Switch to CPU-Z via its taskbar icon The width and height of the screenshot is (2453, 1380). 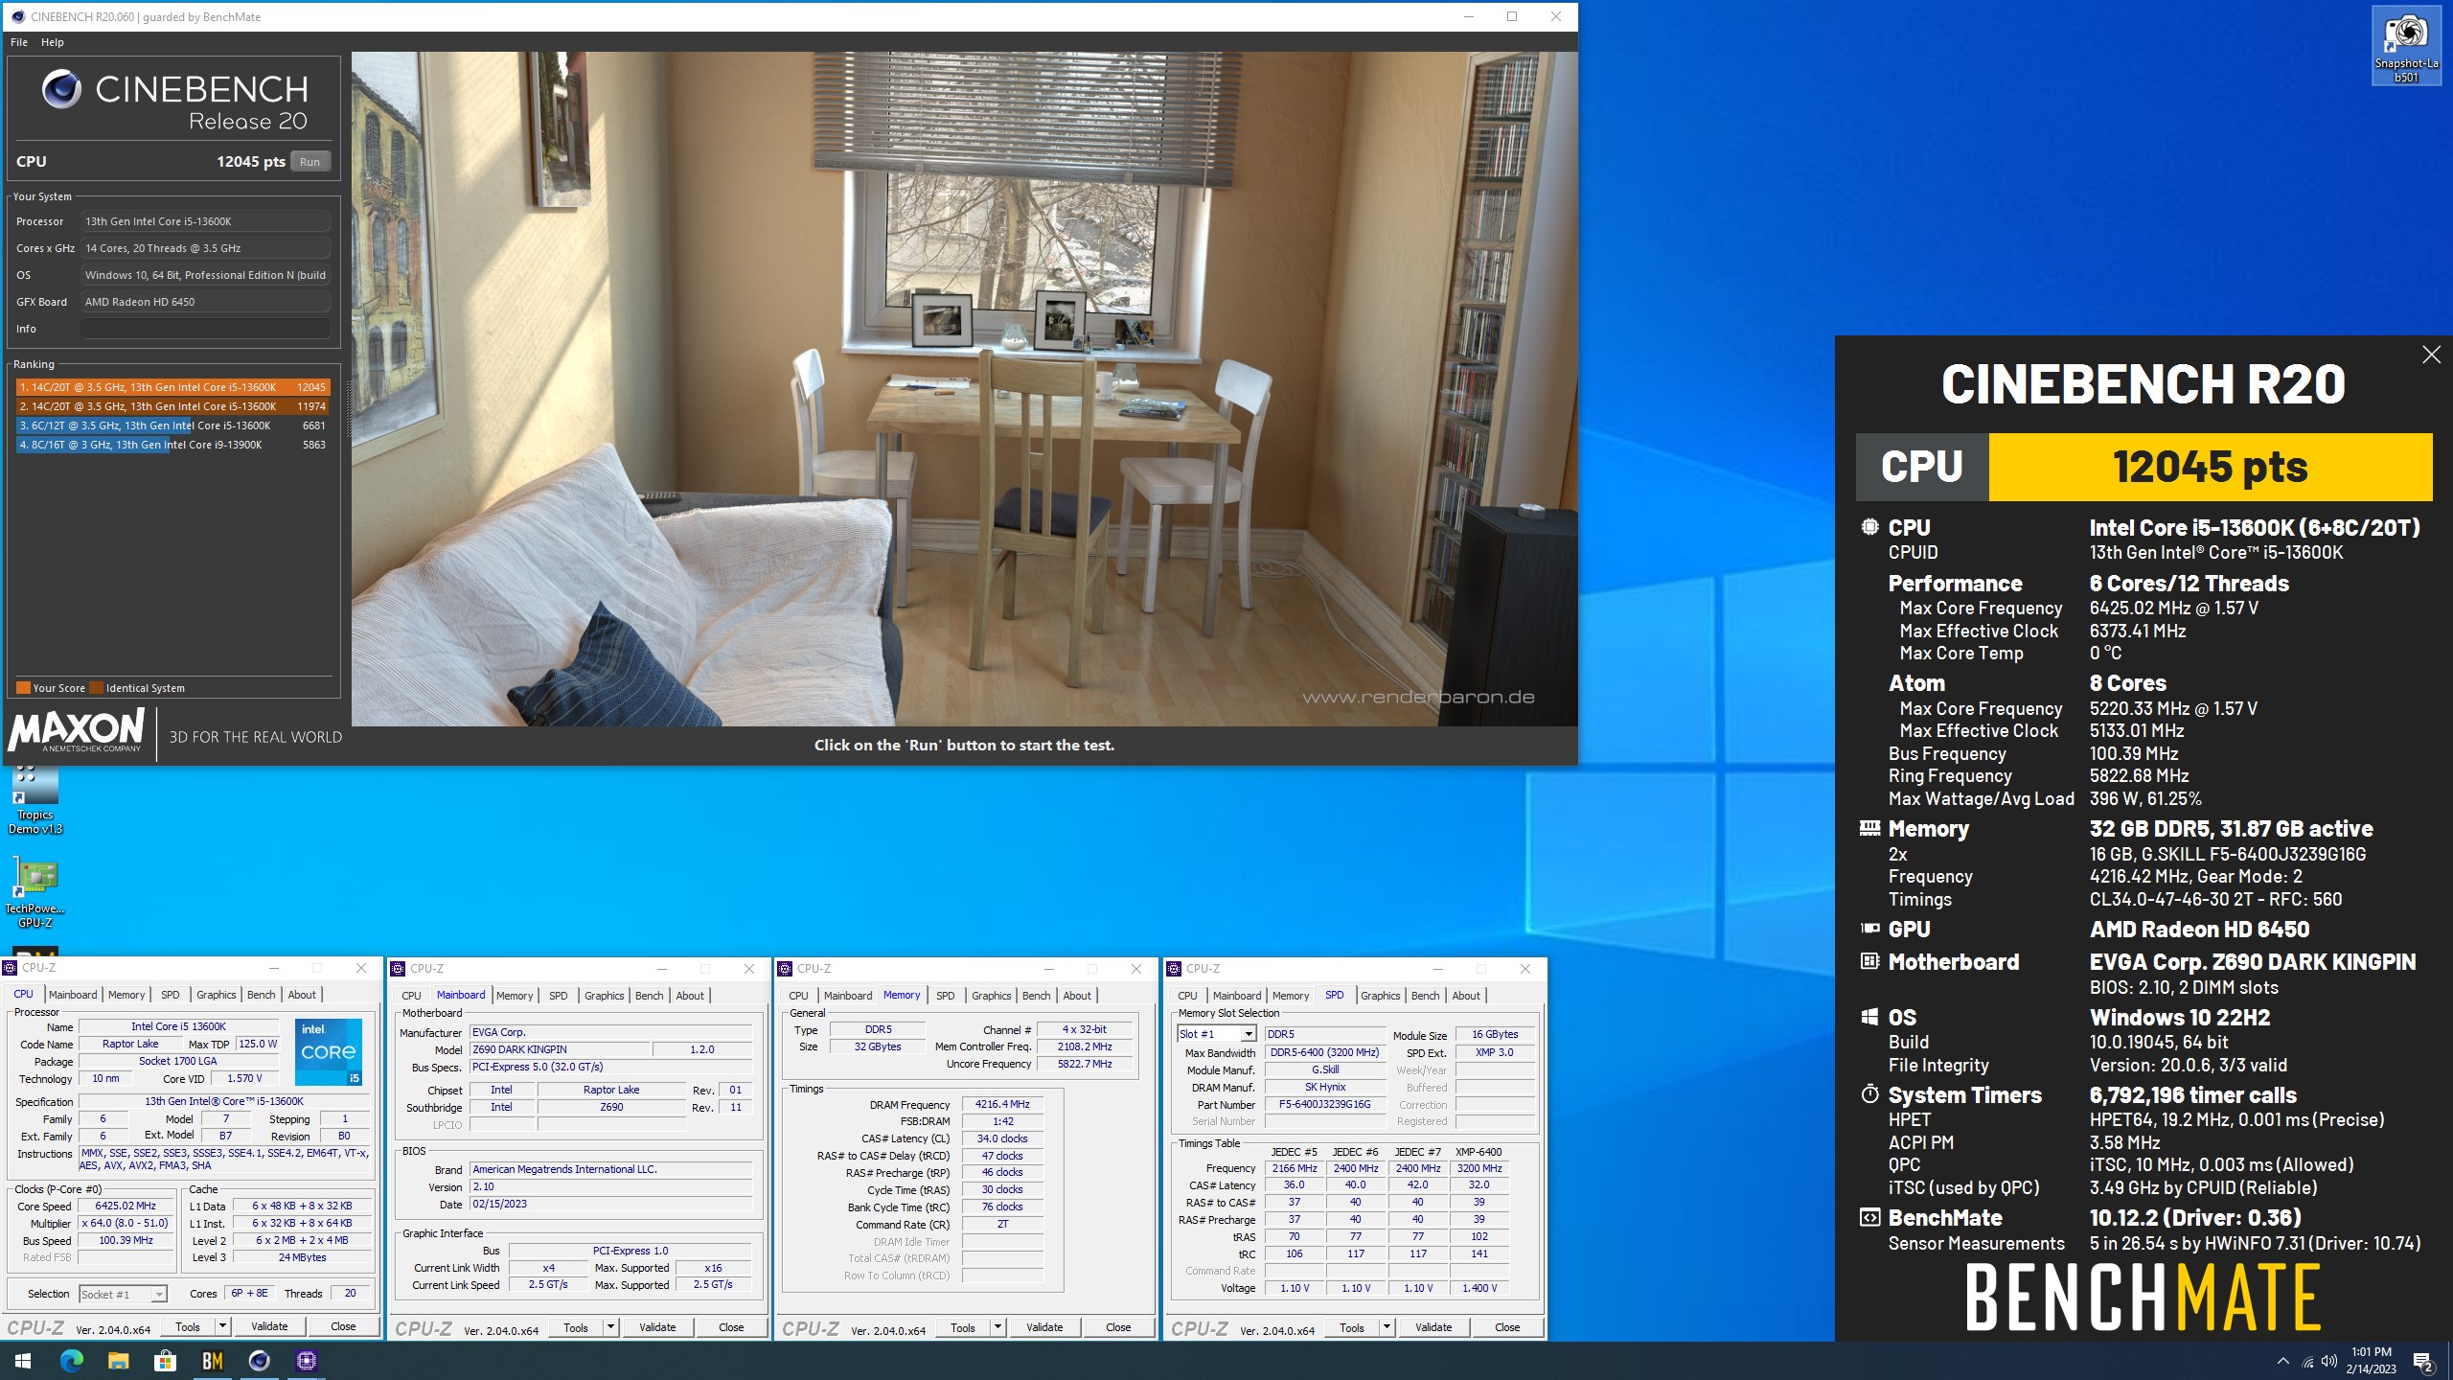tap(307, 1361)
